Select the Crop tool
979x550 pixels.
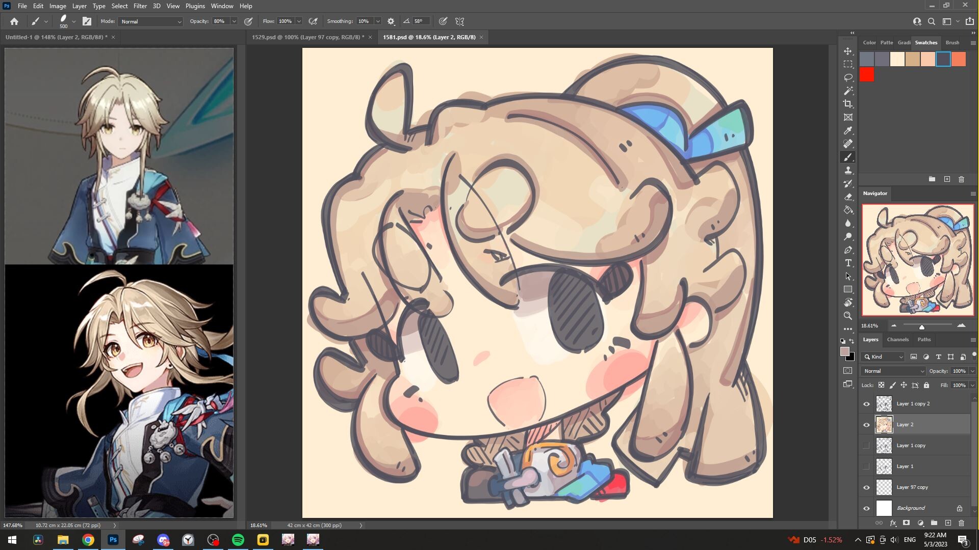click(x=848, y=104)
